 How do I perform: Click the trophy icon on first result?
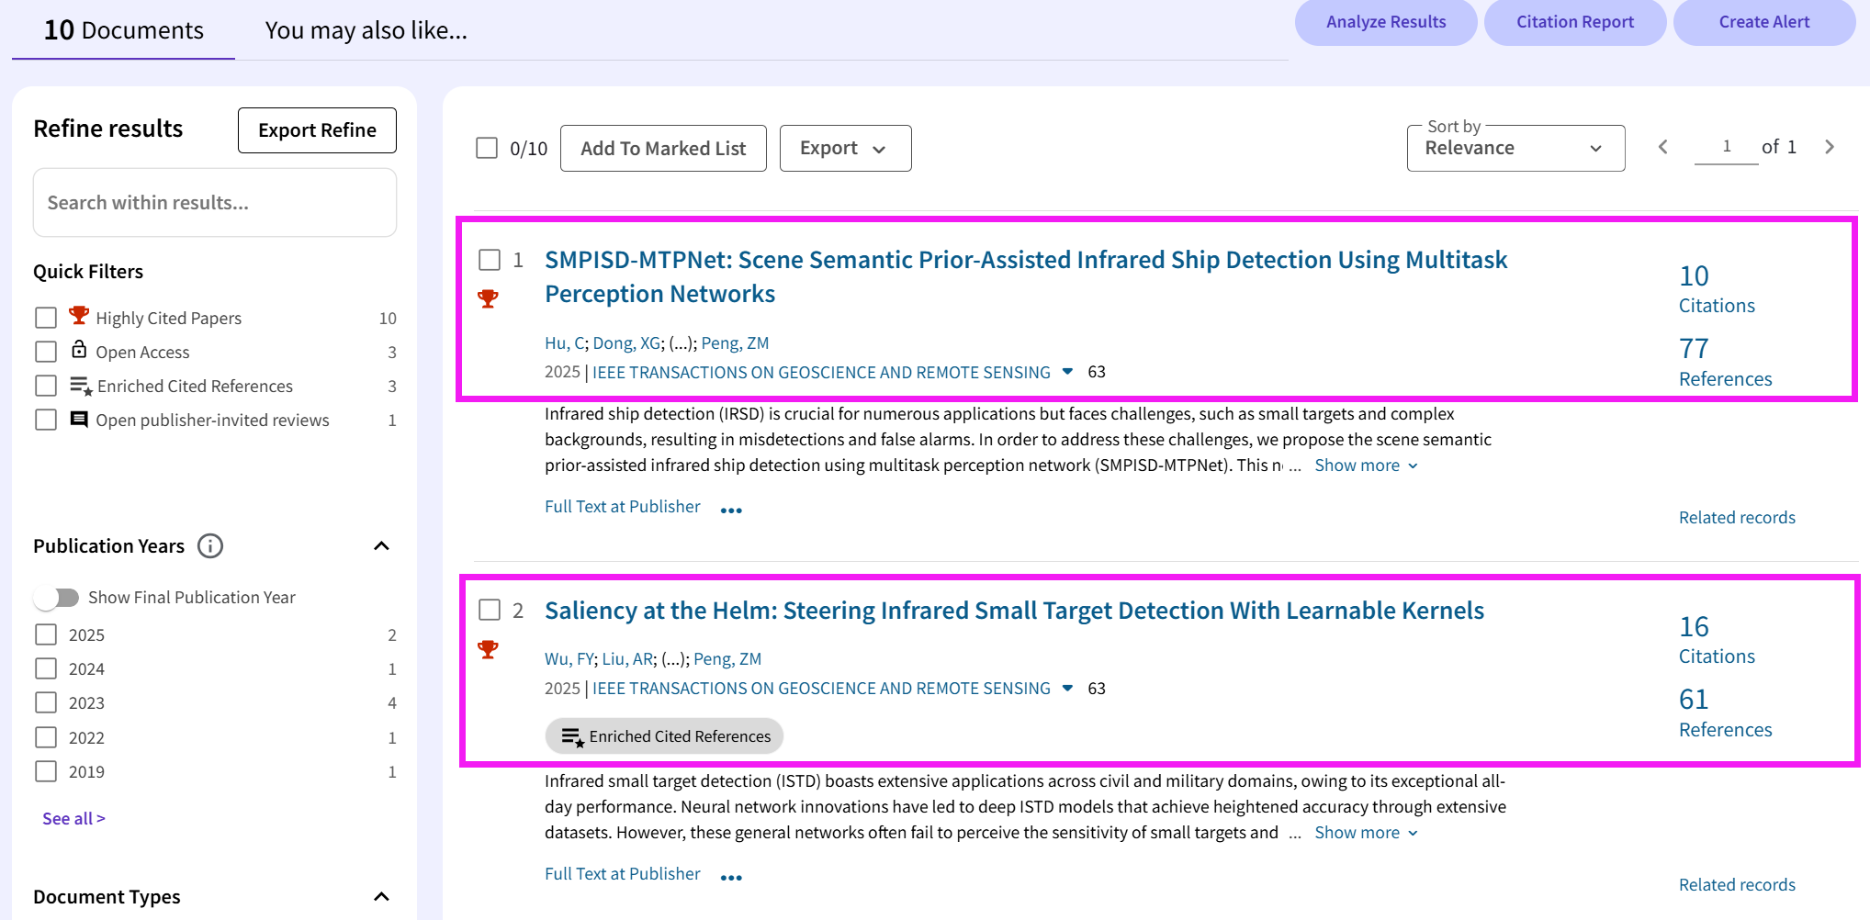click(x=489, y=298)
